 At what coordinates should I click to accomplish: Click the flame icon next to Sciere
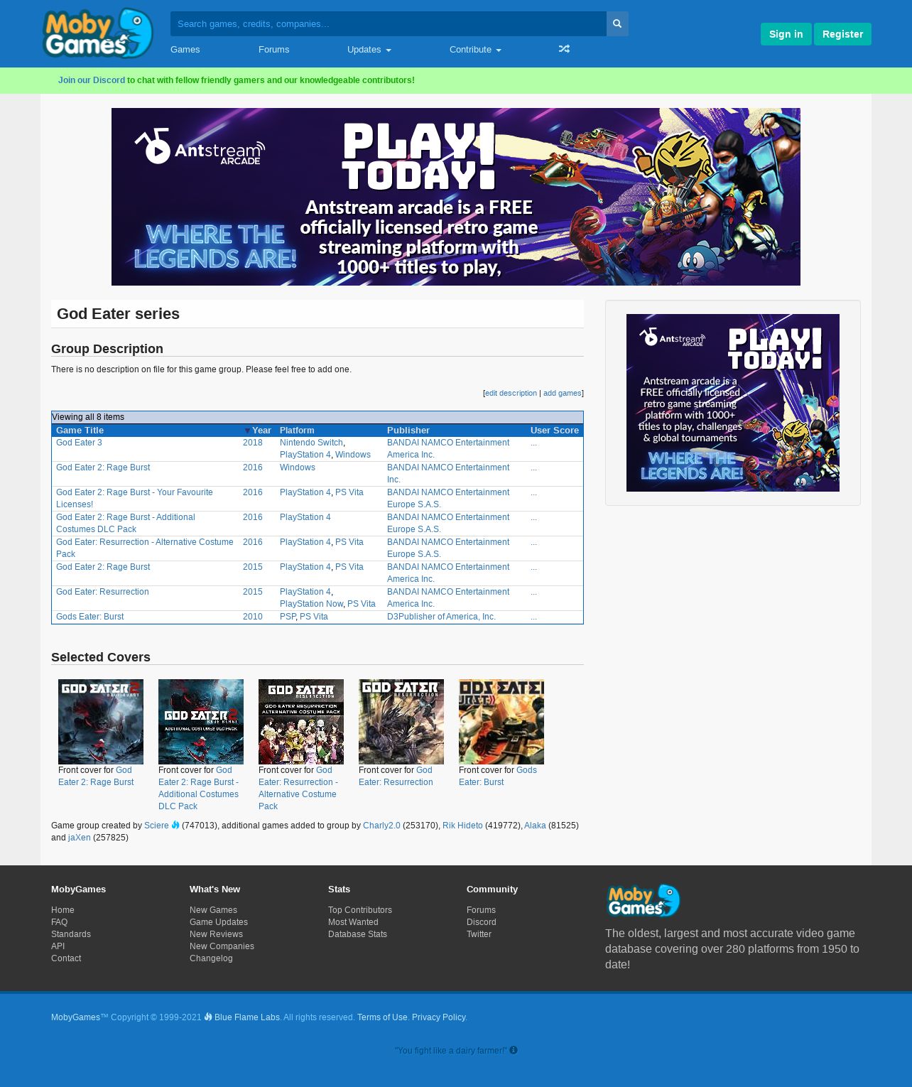pyautogui.click(x=175, y=825)
